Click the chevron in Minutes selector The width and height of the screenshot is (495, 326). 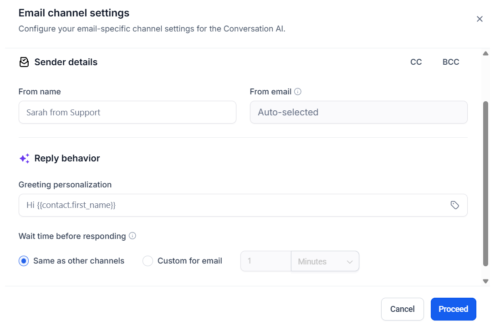coord(350,262)
